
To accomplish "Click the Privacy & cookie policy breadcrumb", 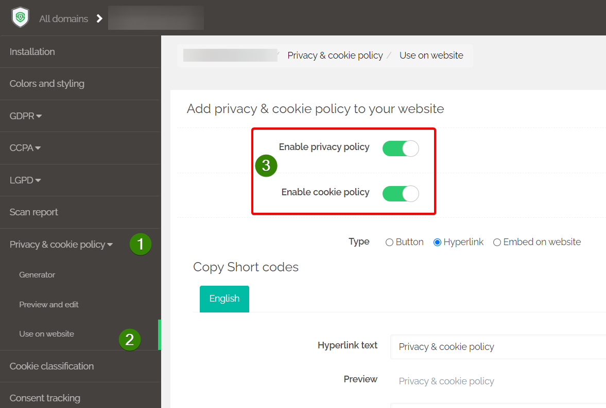I will [335, 55].
